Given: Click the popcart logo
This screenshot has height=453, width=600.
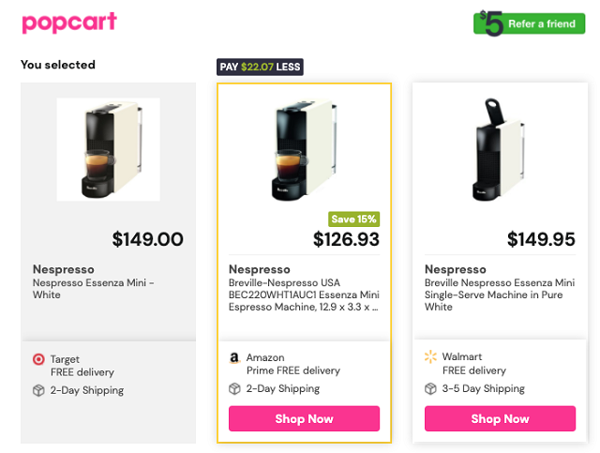Looking at the screenshot, I should pyautogui.click(x=70, y=23).
